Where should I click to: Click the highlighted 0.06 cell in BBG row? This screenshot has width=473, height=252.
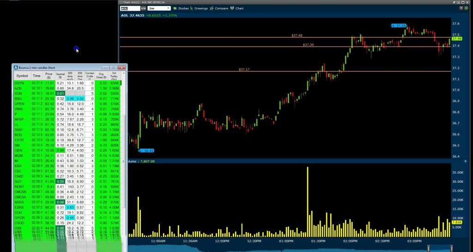70,99
